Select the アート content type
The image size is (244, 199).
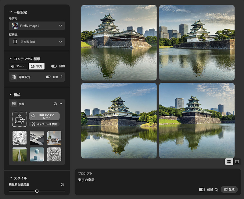(x=18, y=66)
